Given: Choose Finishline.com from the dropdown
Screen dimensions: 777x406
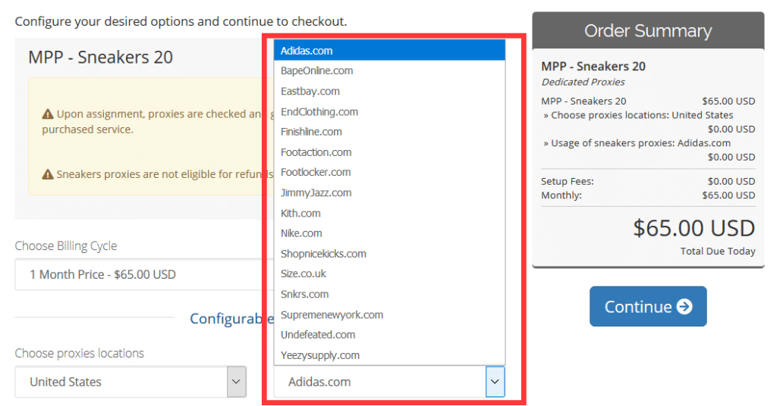Looking at the screenshot, I should pos(389,132).
